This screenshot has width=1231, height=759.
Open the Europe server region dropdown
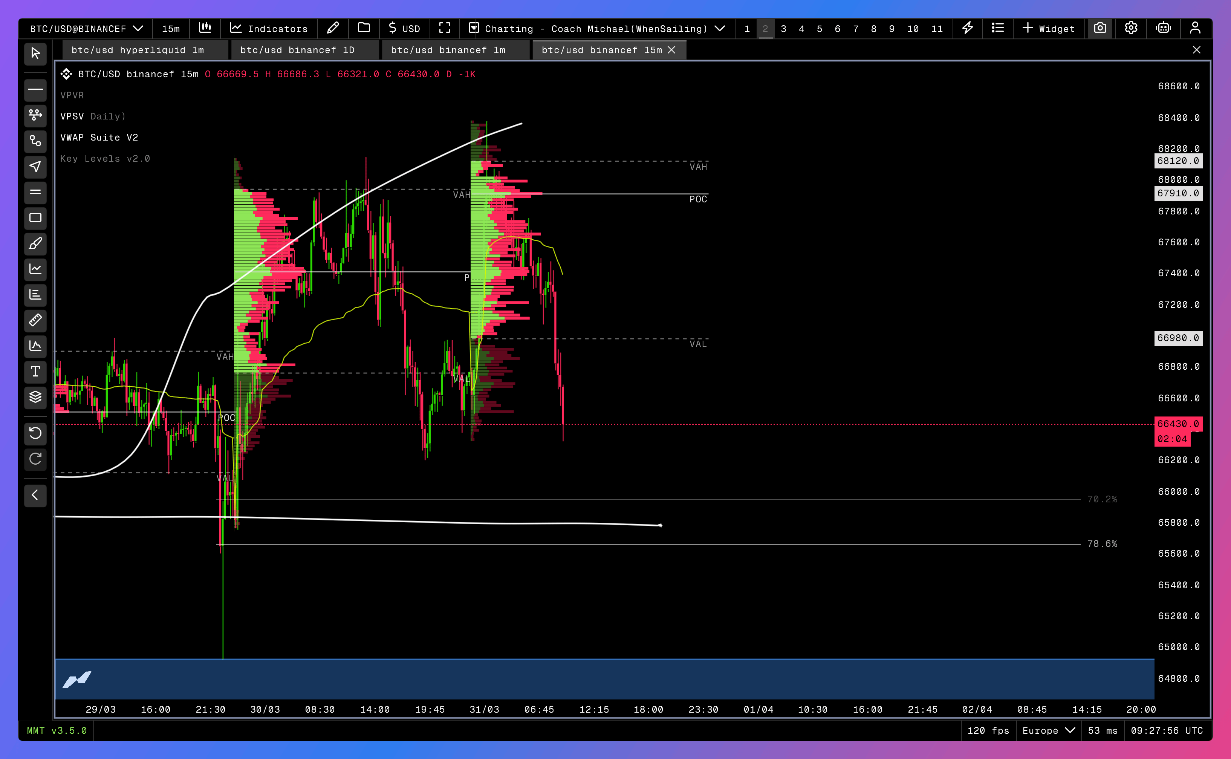[1048, 730]
